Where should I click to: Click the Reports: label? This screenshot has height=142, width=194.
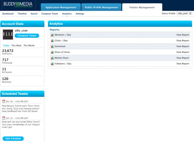55,30
